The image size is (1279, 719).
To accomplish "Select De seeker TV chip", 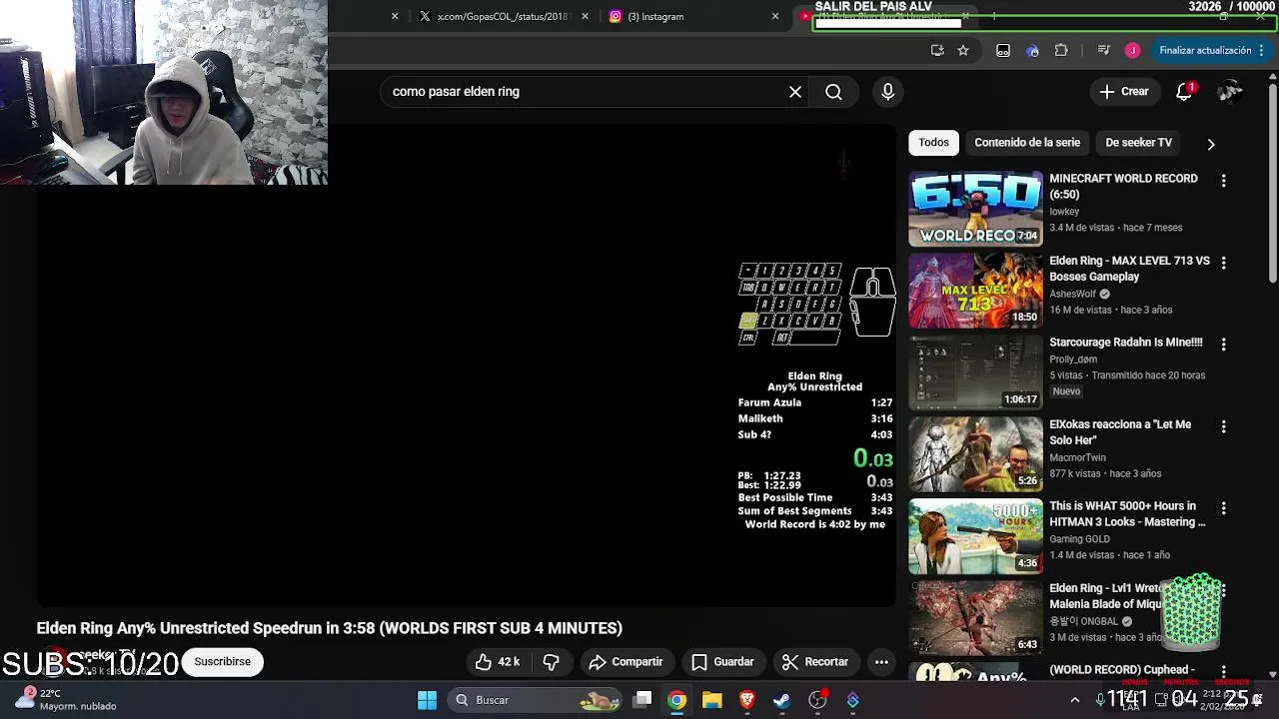I will (x=1138, y=143).
